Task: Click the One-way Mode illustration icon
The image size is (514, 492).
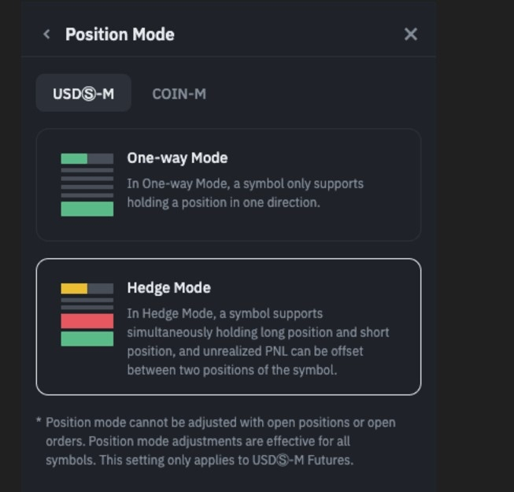Action: pyautogui.click(x=87, y=184)
